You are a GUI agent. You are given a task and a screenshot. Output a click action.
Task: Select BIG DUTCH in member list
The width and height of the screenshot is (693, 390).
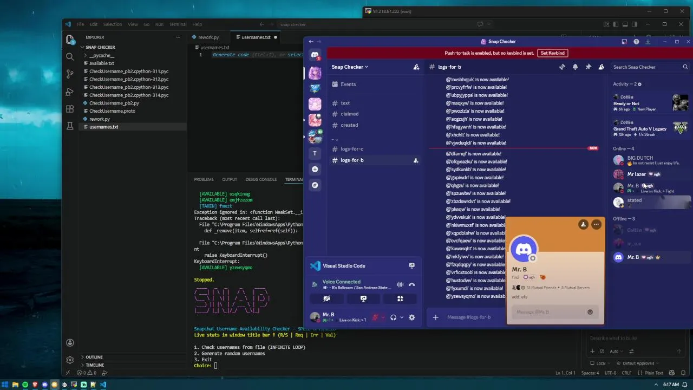click(x=650, y=160)
